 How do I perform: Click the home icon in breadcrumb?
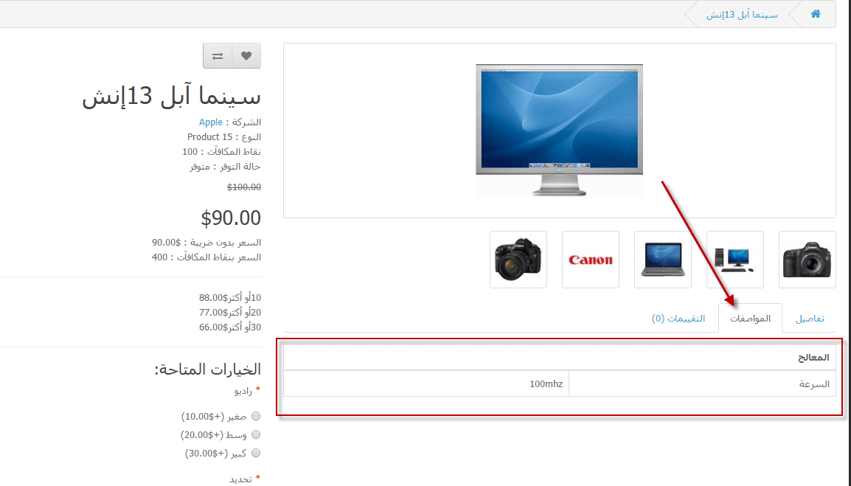[815, 14]
